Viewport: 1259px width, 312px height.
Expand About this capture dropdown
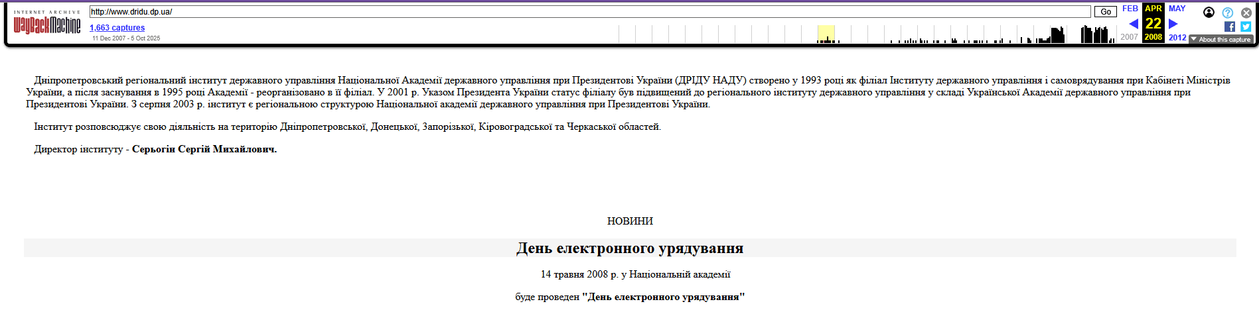click(x=1221, y=40)
